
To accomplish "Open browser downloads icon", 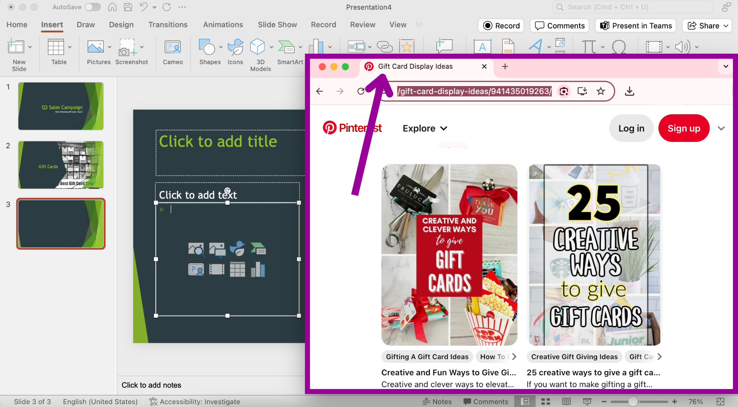I will [x=630, y=91].
